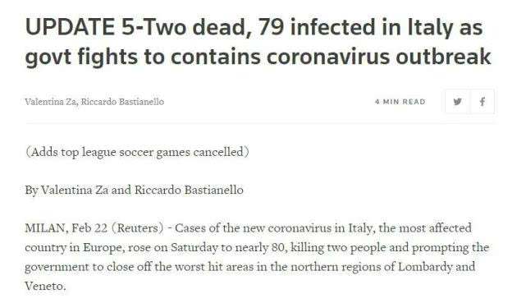Click the word '(Reuters)' in the dateline
The height and width of the screenshot is (303, 526).
137,228
